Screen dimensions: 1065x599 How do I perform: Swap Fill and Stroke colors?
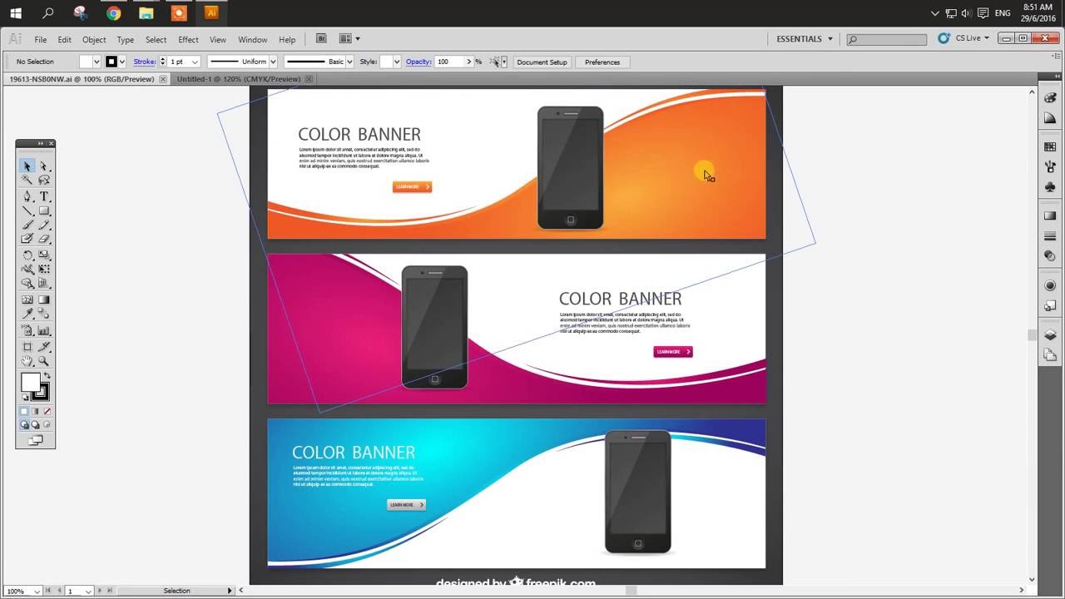tap(48, 375)
